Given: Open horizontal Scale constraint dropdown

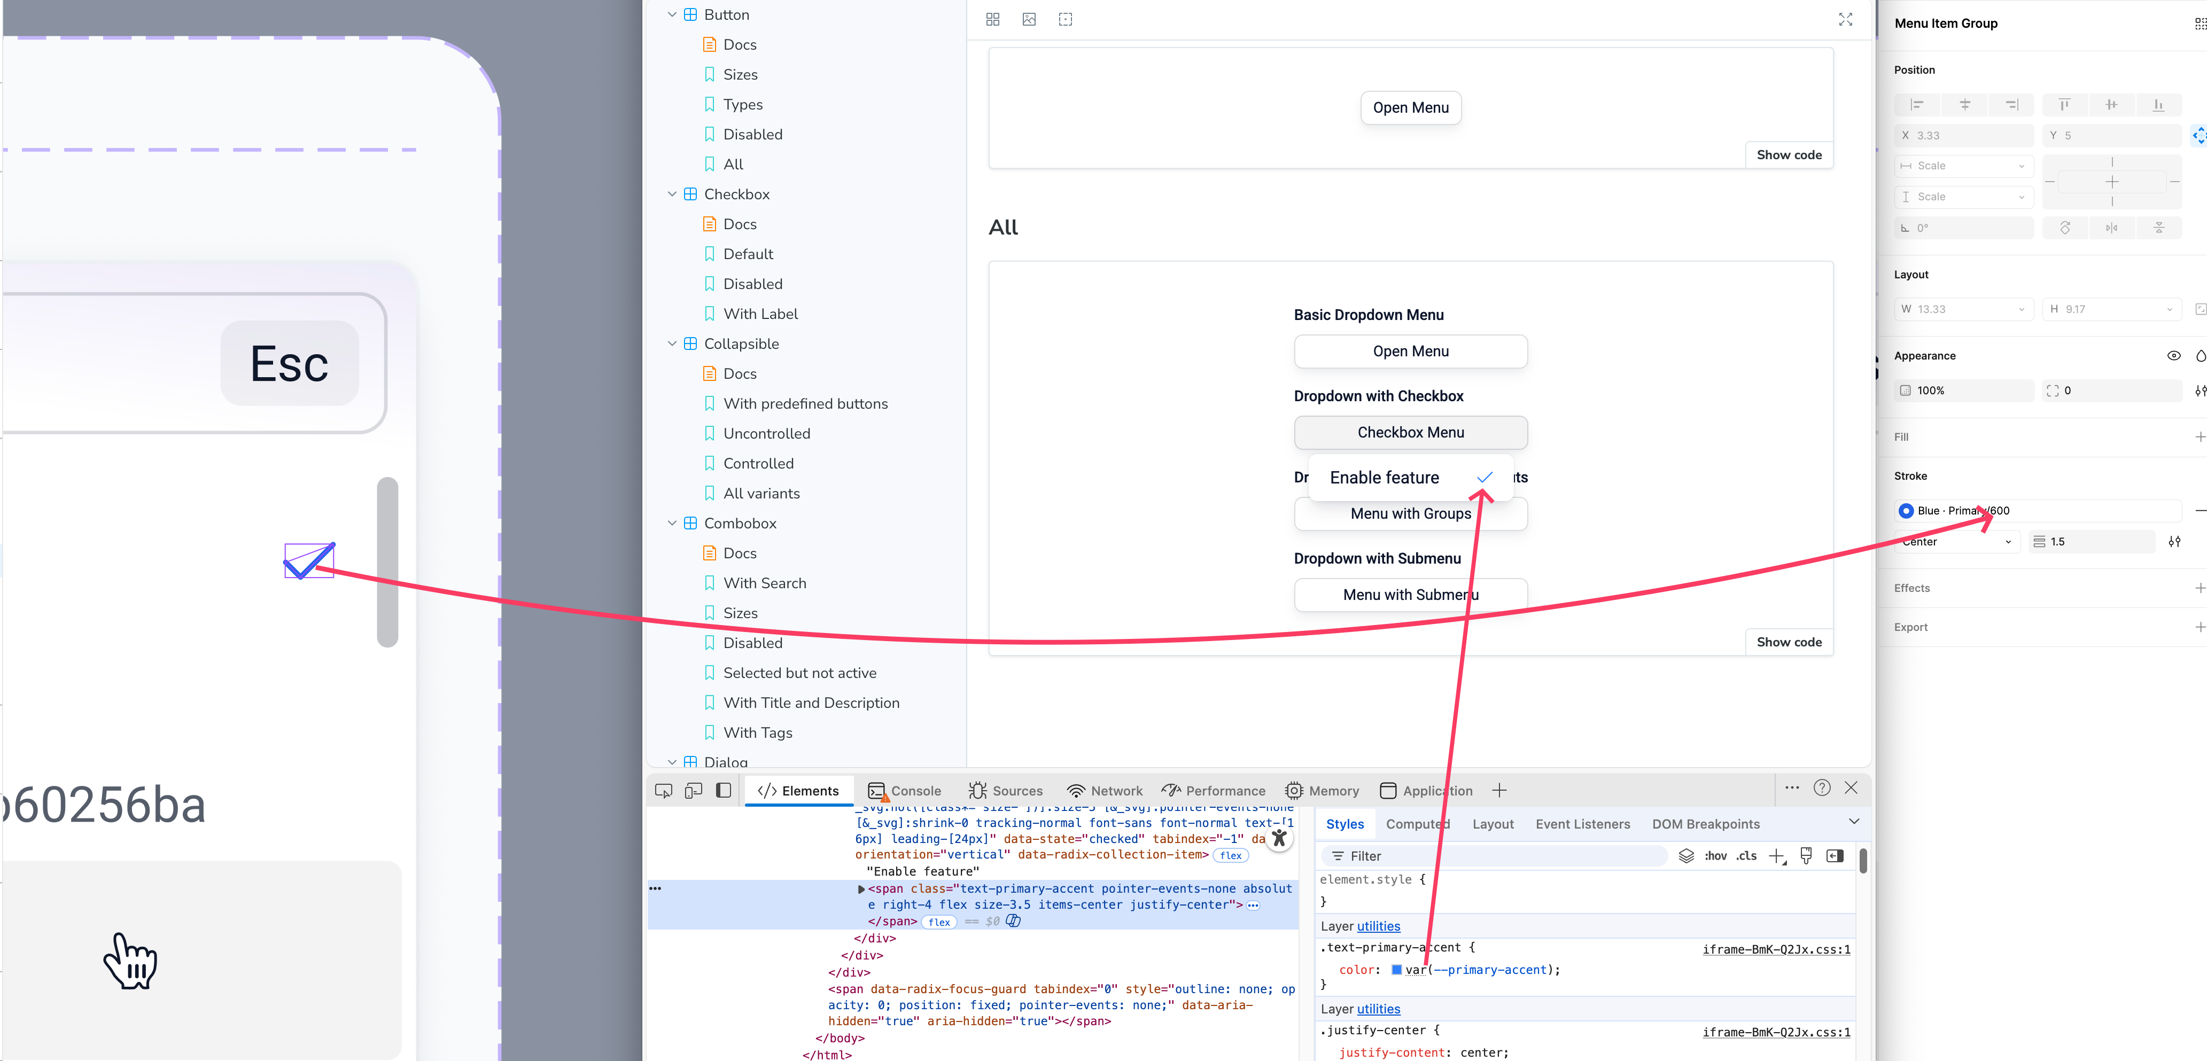Looking at the screenshot, I should click(1964, 165).
